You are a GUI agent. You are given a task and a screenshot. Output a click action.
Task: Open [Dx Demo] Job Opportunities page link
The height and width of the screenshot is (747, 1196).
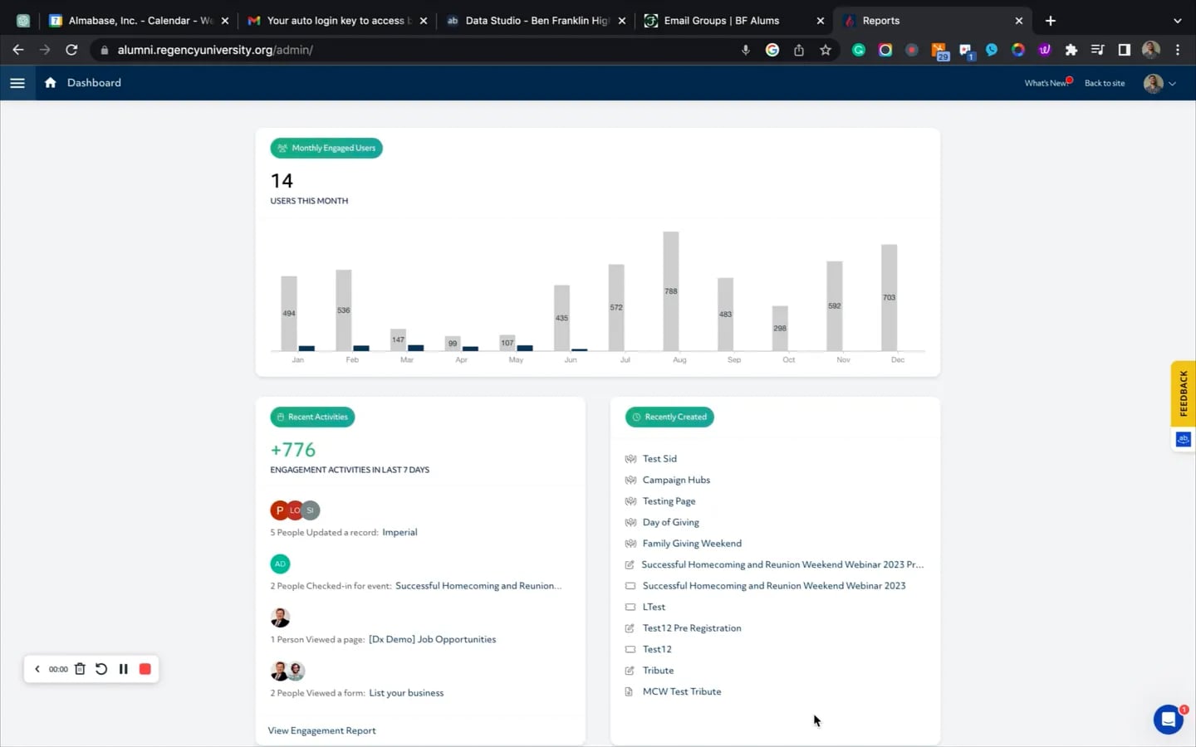[x=432, y=639]
